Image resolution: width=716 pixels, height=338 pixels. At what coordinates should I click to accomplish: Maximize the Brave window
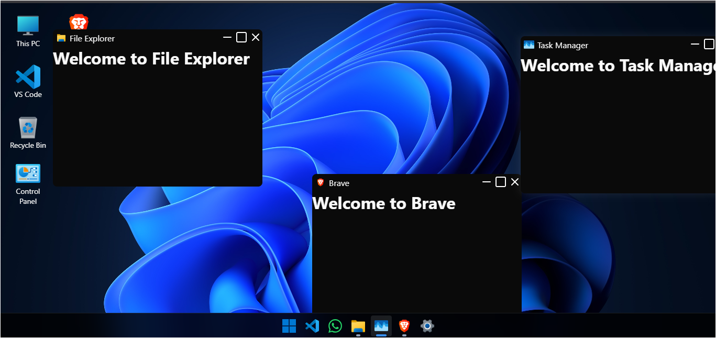pos(501,182)
